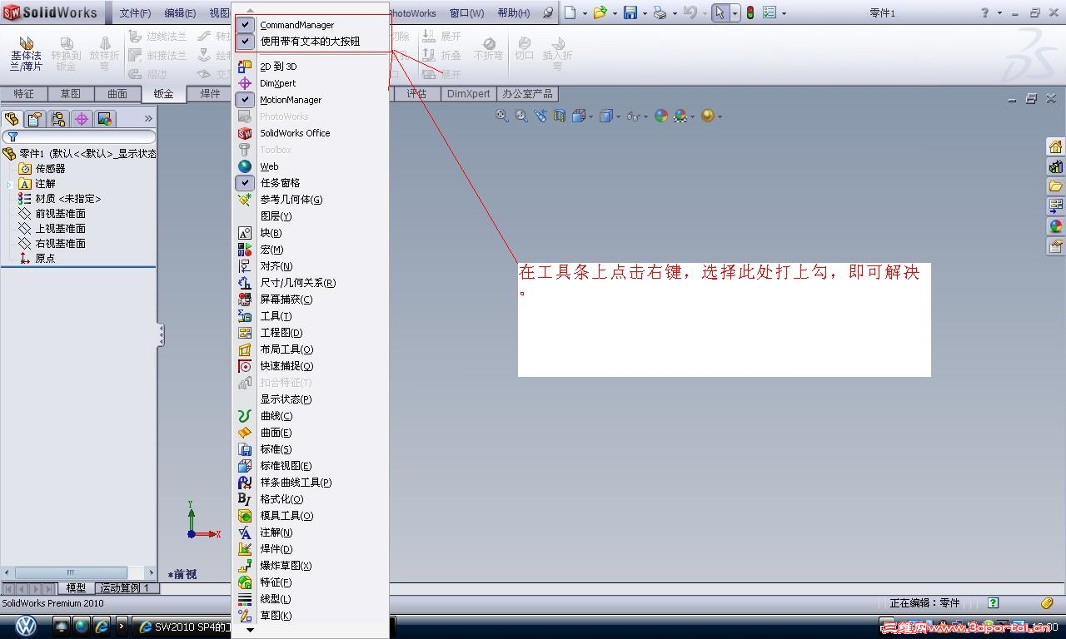Open the Save dropdown arrow
Viewport: 1066px width, 639px height.
pos(645,13)
